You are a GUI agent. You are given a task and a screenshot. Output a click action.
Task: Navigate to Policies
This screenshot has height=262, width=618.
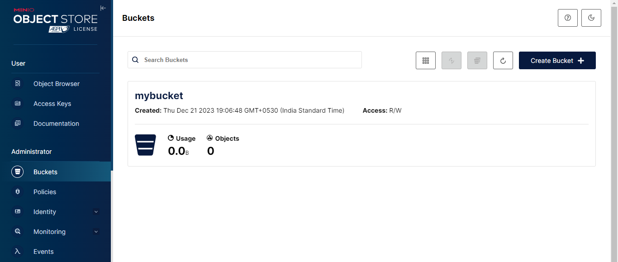[x=45, y=192]
